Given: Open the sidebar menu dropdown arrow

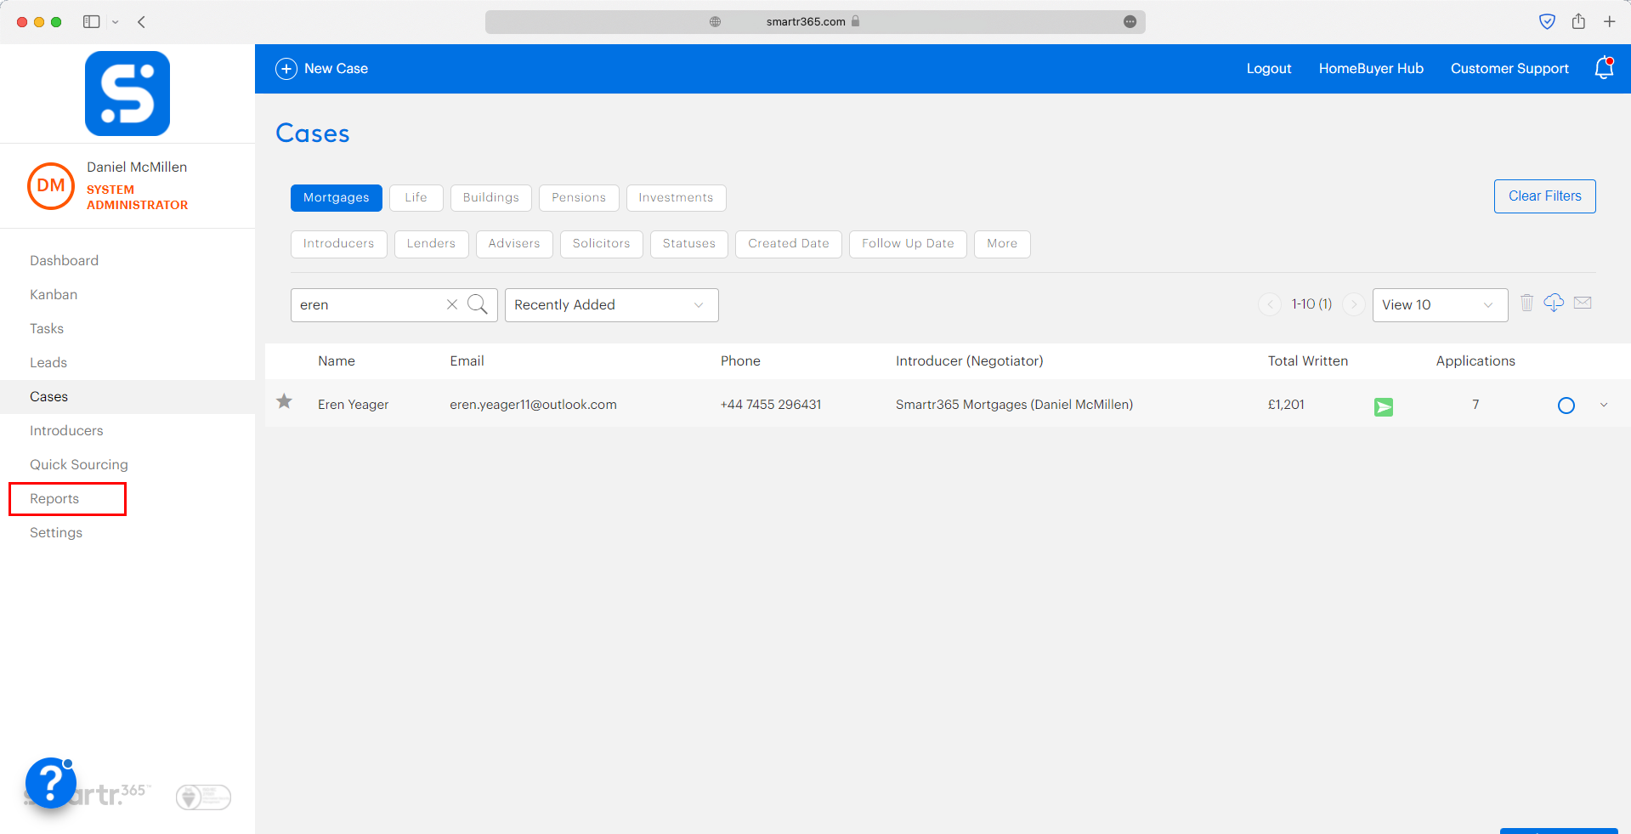Looking at the screenshot, I should coord(116,22).
